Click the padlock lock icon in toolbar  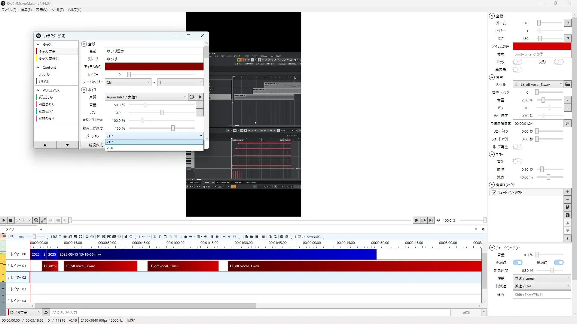(185, 237)
